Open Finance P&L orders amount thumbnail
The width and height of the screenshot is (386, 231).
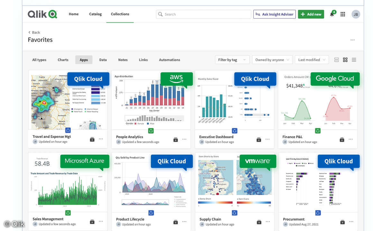318,100
